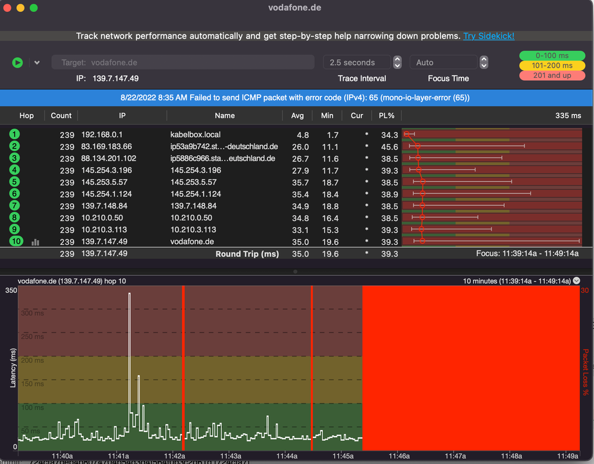This screenshot has height=464, width=594.
Task: Click the 10.210.0.50 IP cell in hop 8
Action: [x=102, y=218]
